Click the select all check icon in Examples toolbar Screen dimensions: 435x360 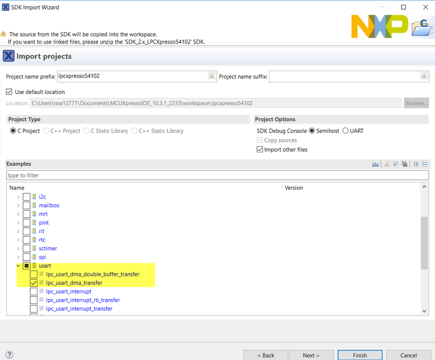(396, 164)
